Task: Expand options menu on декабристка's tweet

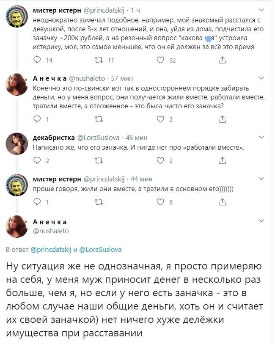Action: 261,137
